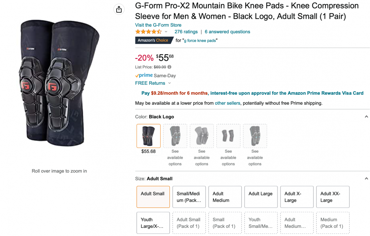This screenshot has height=236, width=370.
Task: Click the List Price info icon
Action: (169, 67)
